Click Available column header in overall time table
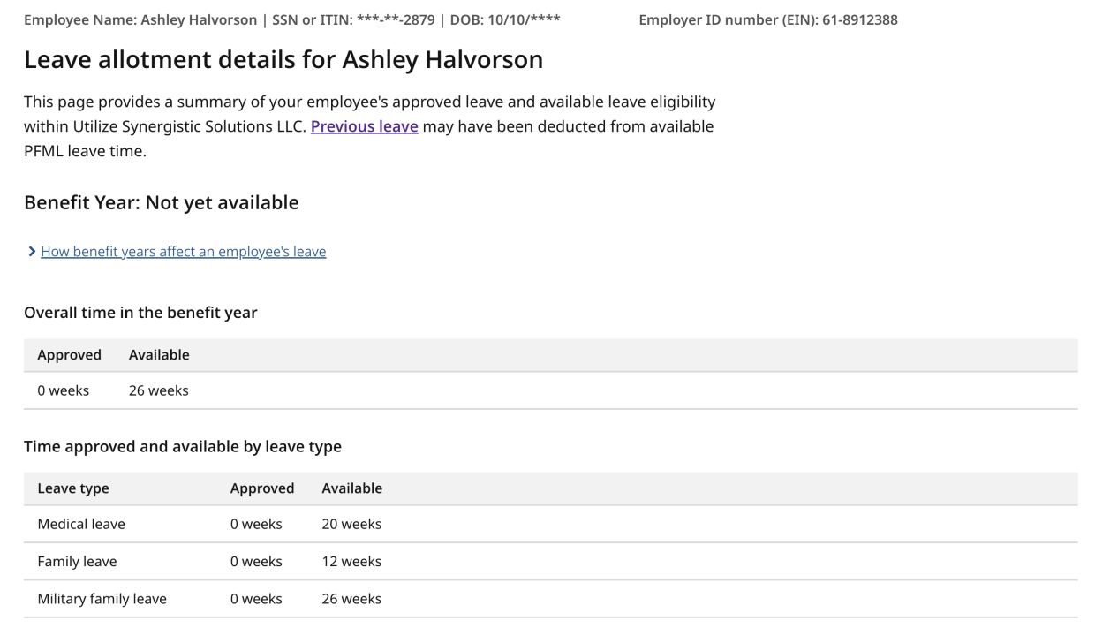 (159, 355)
